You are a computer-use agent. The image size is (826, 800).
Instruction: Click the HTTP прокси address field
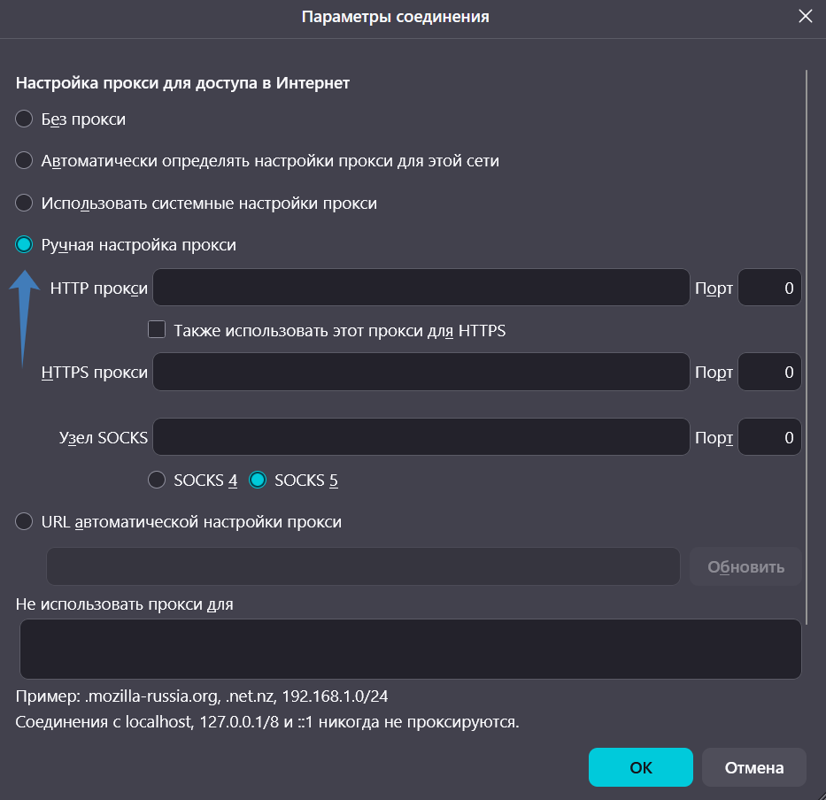click(421, 288)
